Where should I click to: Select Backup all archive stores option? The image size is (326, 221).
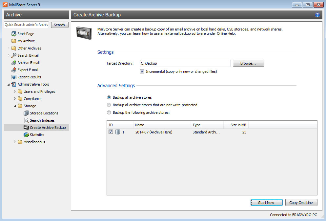[x=109, y=97]
